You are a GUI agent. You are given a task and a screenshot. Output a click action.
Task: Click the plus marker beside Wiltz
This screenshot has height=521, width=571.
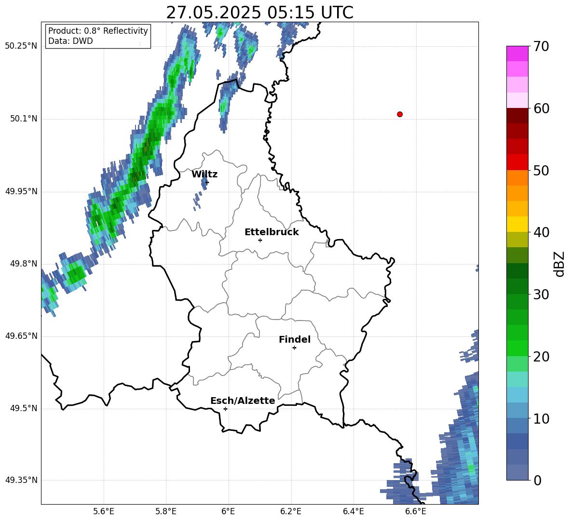tap(207, 182)
